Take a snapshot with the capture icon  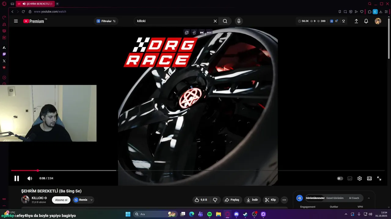(x=345, y=12)
